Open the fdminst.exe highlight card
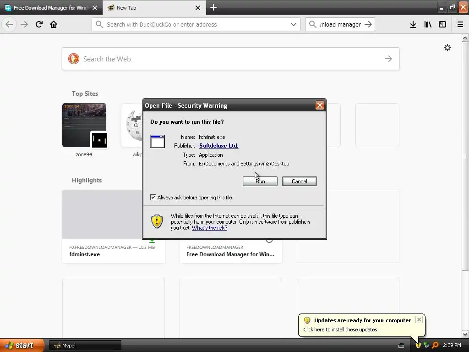The width and height of the screenshot is (469, 352). pyautogui.click(x=114, y=226)
